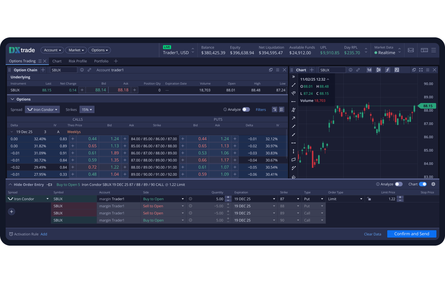
Task: Pin the order entry panel
Action: click(50, 185)
